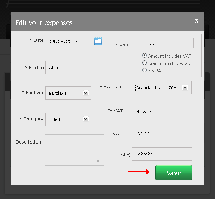Screen dimensions: 215x199
Task: Click the Total (GBP) field
Action: coord(162,154)
